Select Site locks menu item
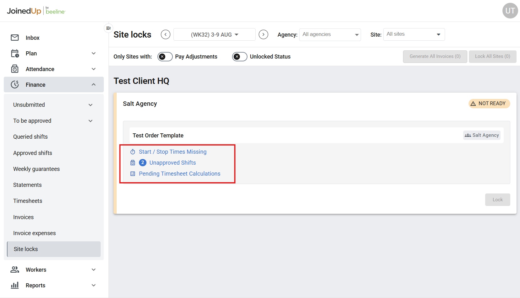 (54, 249)
